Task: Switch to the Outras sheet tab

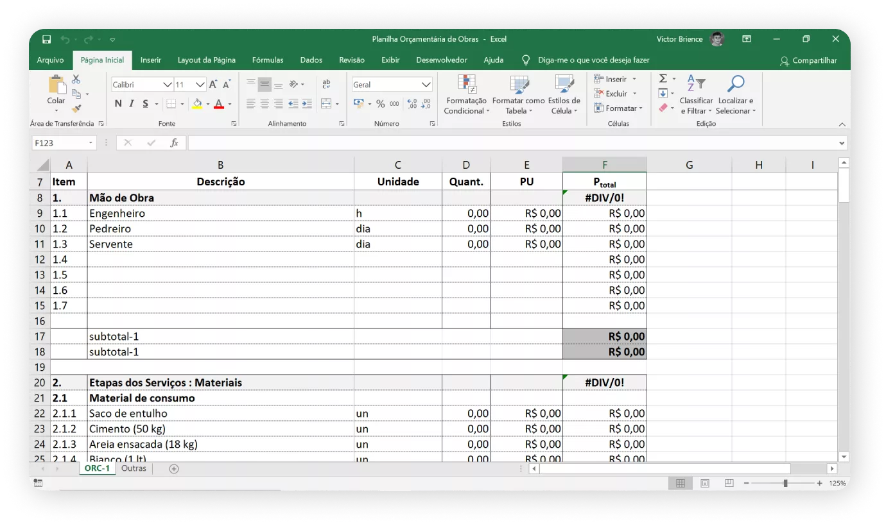Action: [134, 468]
